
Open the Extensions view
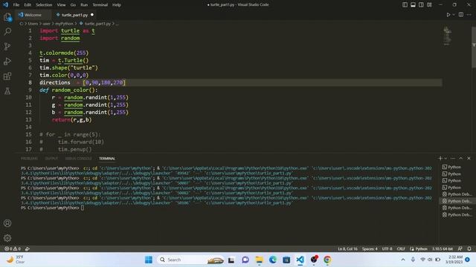pos(7,76)
